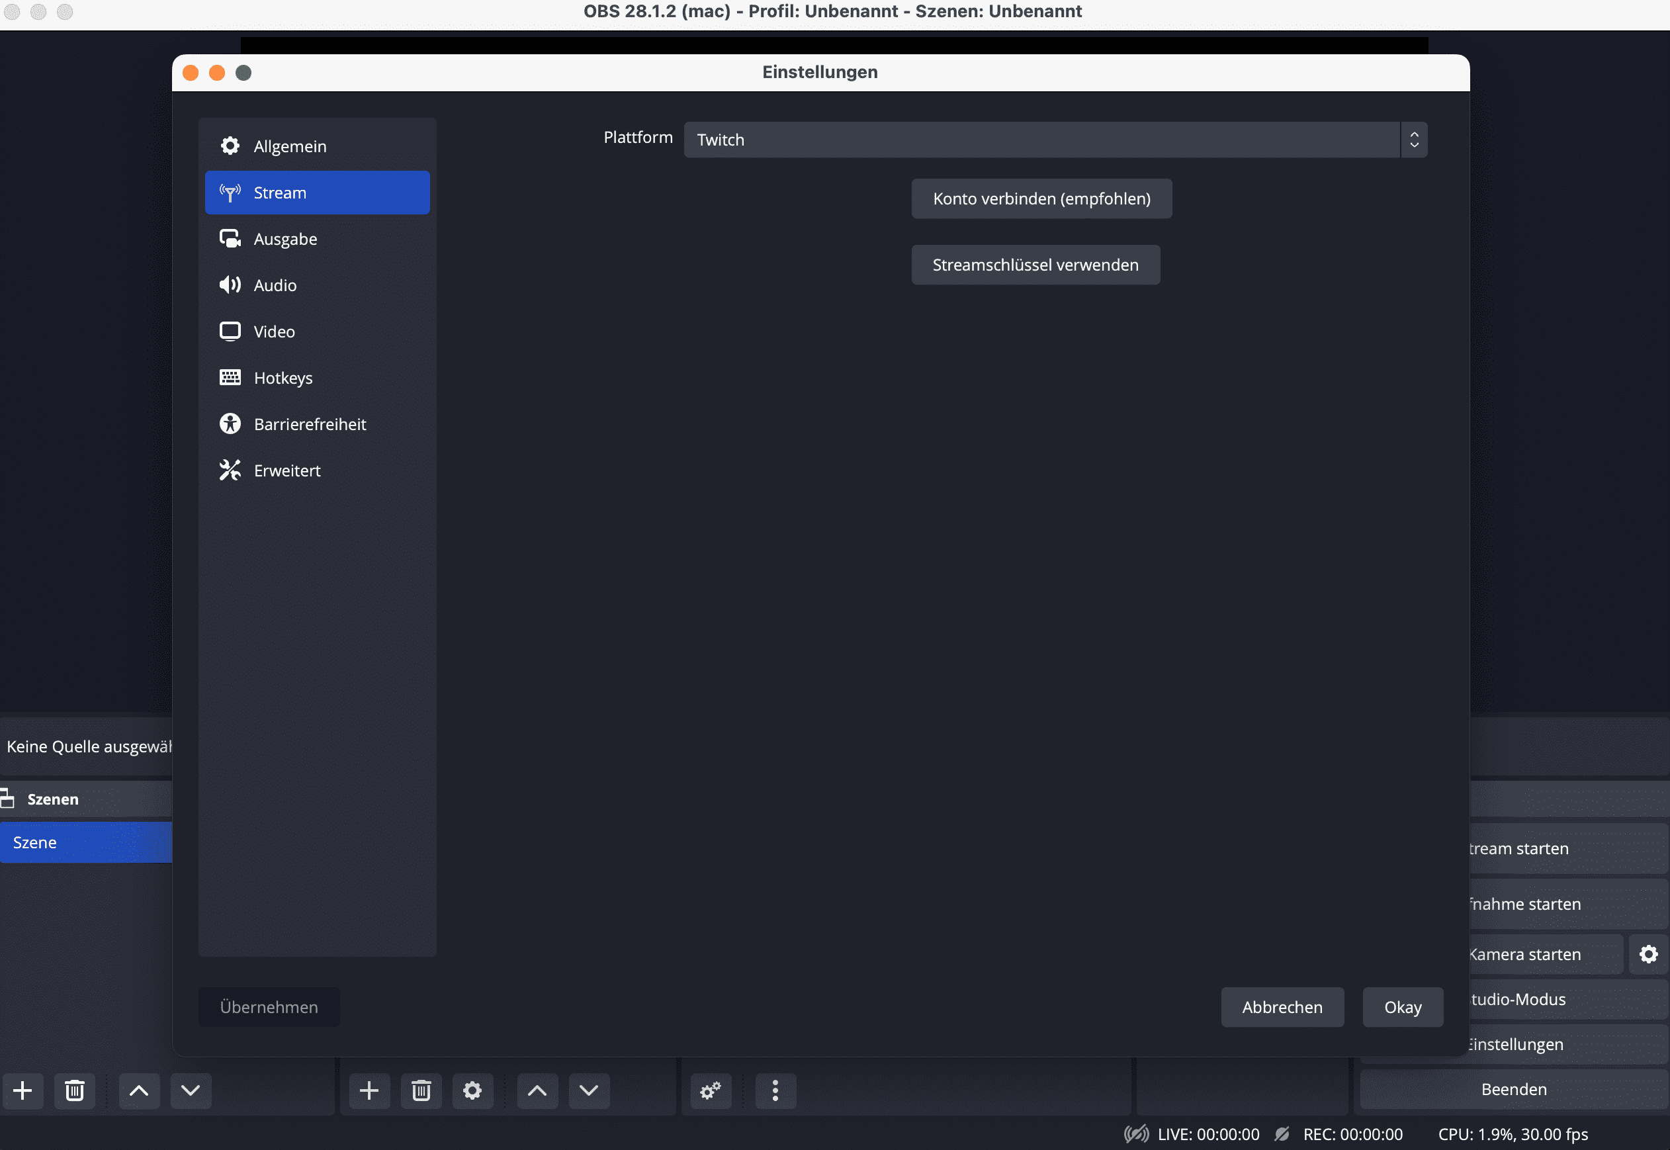Screen dimensions: 1670x1150
Task: Click the REC recording status icon
Action: tap(1282, 1134)
